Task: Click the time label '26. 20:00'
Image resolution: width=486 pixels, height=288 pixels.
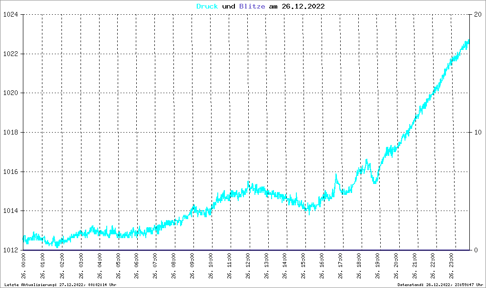Action: pos(396,266)
